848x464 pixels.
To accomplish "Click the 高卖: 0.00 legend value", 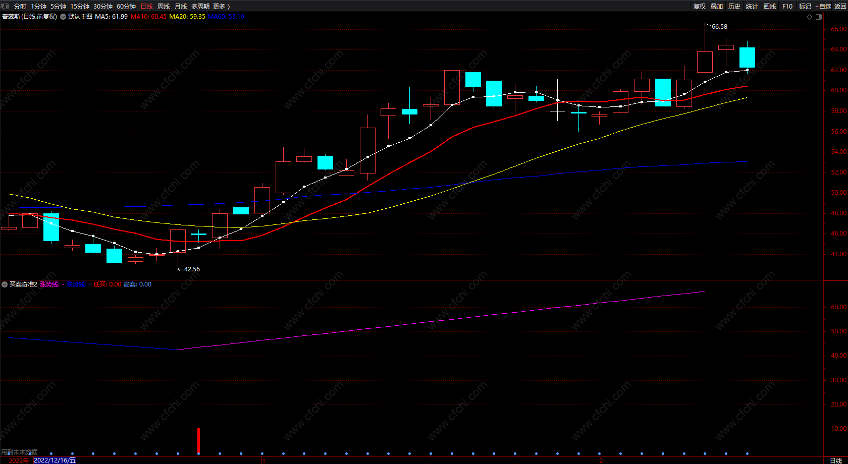I will pos(138,284).
